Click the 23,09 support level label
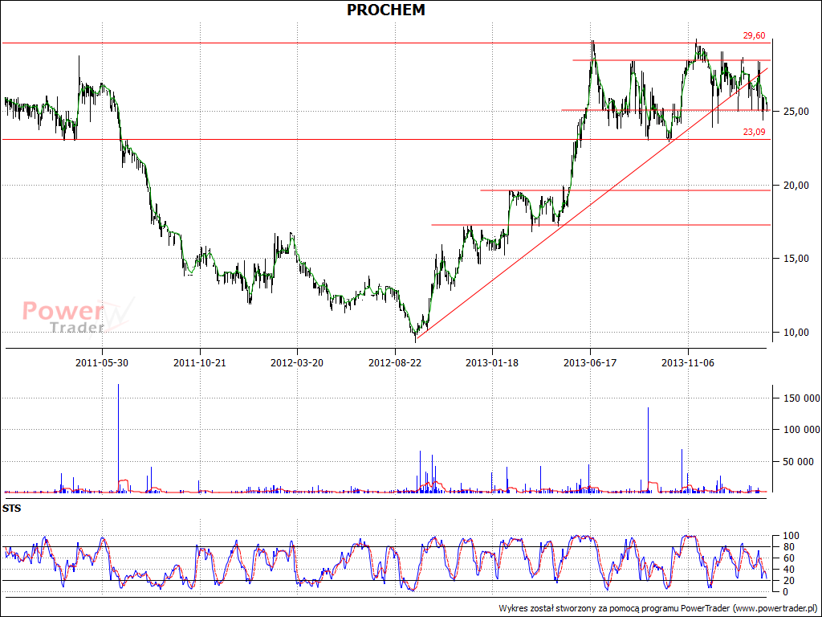This screenshot has height=617, width=822. click(754, 133)
